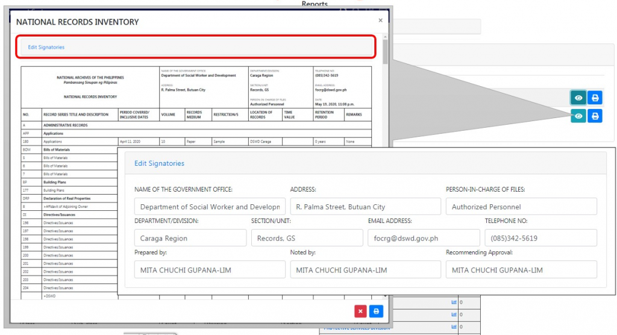Click the 'TIME VALUE' column header
The height and width of the screenshot is (335, 617).
coord(289,114)
